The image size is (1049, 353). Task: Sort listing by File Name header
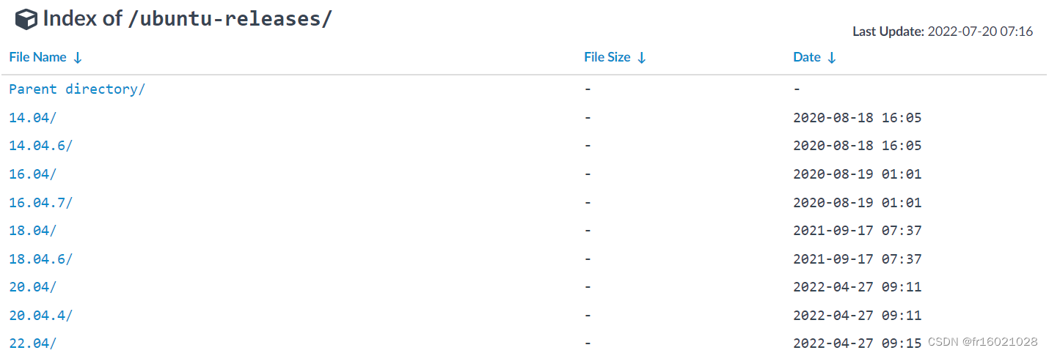37,57
